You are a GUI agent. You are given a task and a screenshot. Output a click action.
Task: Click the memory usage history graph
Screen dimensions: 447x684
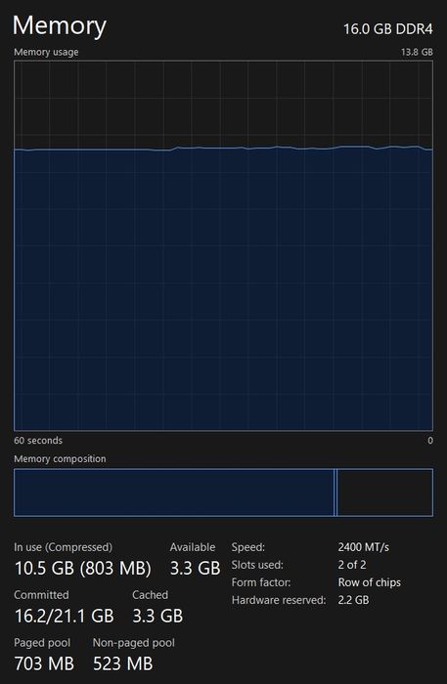(223, 245)
